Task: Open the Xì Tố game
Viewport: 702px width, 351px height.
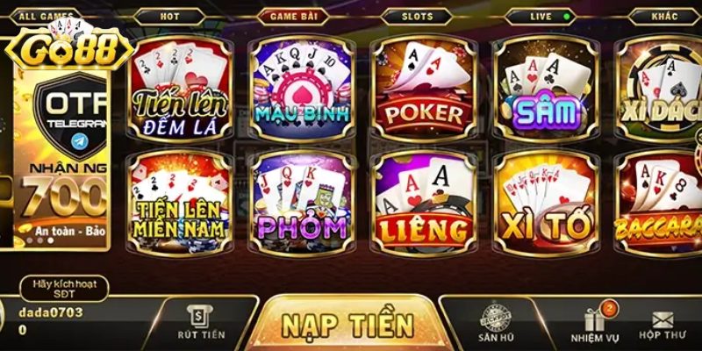Action: (546, 204)
